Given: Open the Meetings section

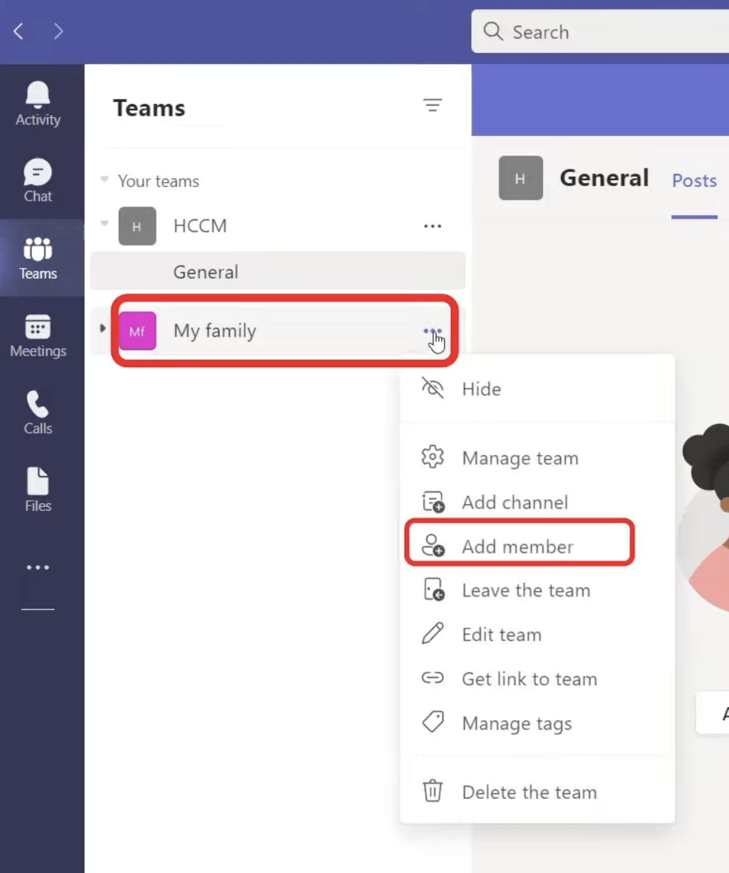Looking at the screenshot, I should coord(38,335).
